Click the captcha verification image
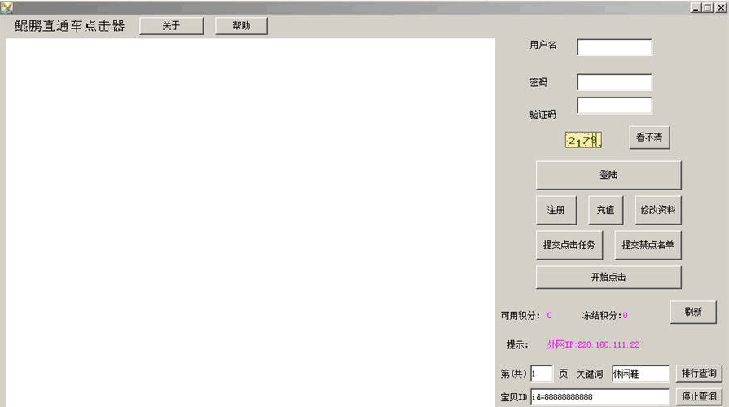Viewport: 729px width, 407px height. pos(583,140)
